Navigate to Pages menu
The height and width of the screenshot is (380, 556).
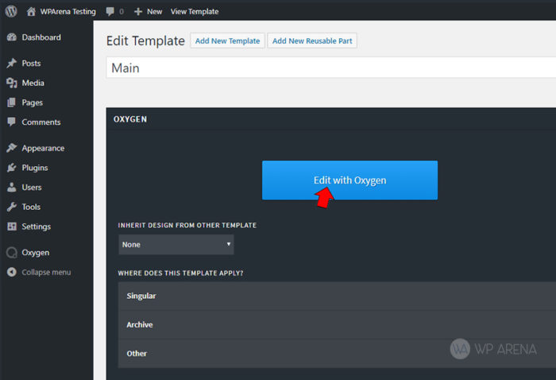coord(33,103)
